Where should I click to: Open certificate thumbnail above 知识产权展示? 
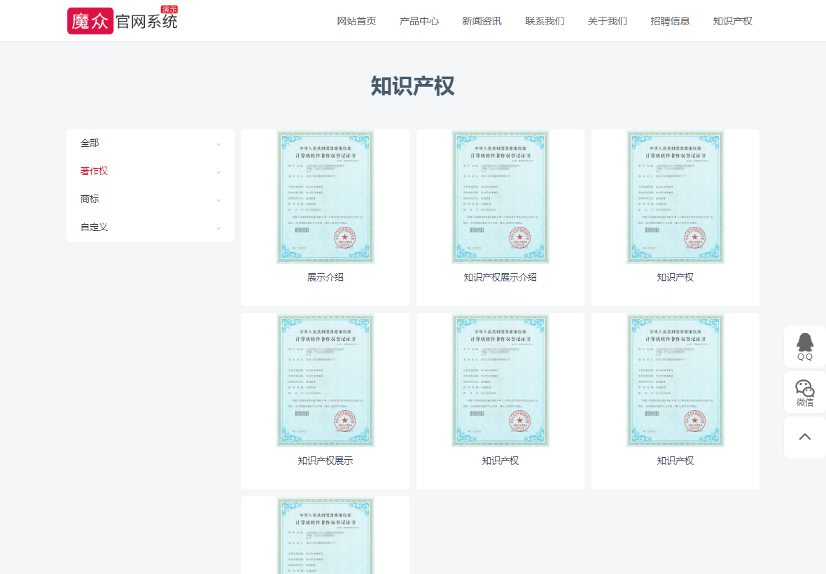(325, 380)
